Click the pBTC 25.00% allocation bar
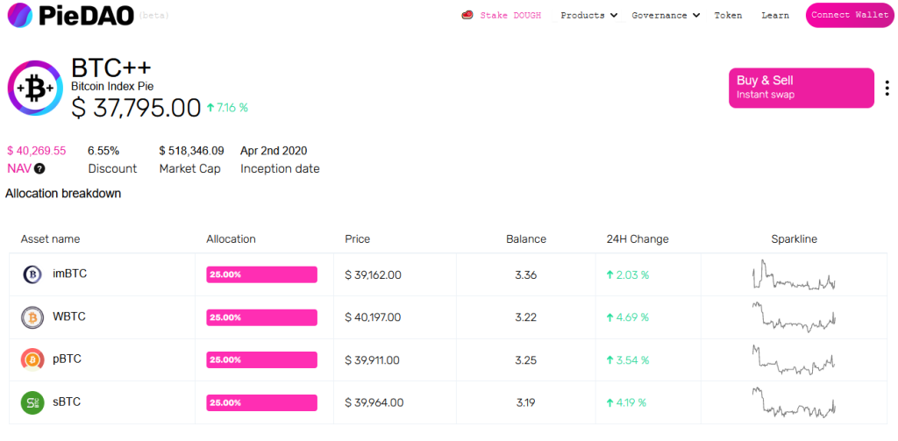The image size is (898, 441). click(x=261, y=359)
